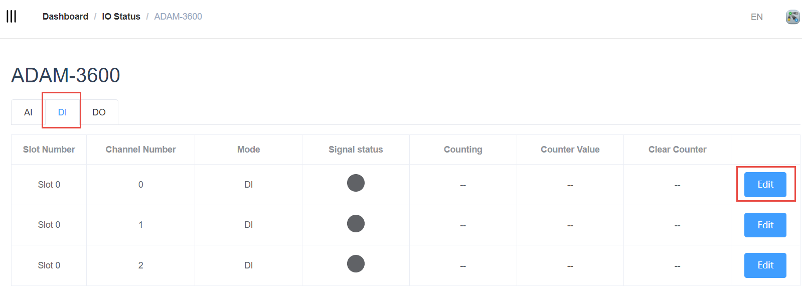
Task: Click the Signal status column header
Action: [x=356, y=150]
